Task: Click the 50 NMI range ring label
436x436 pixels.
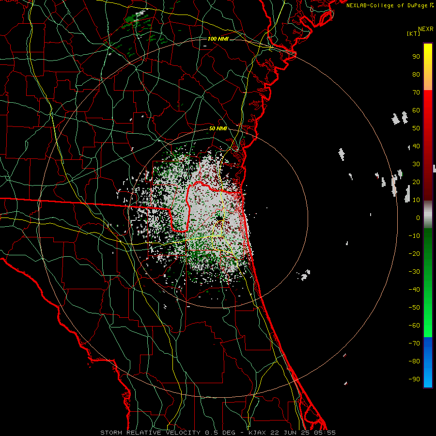Action: point(218,128)
